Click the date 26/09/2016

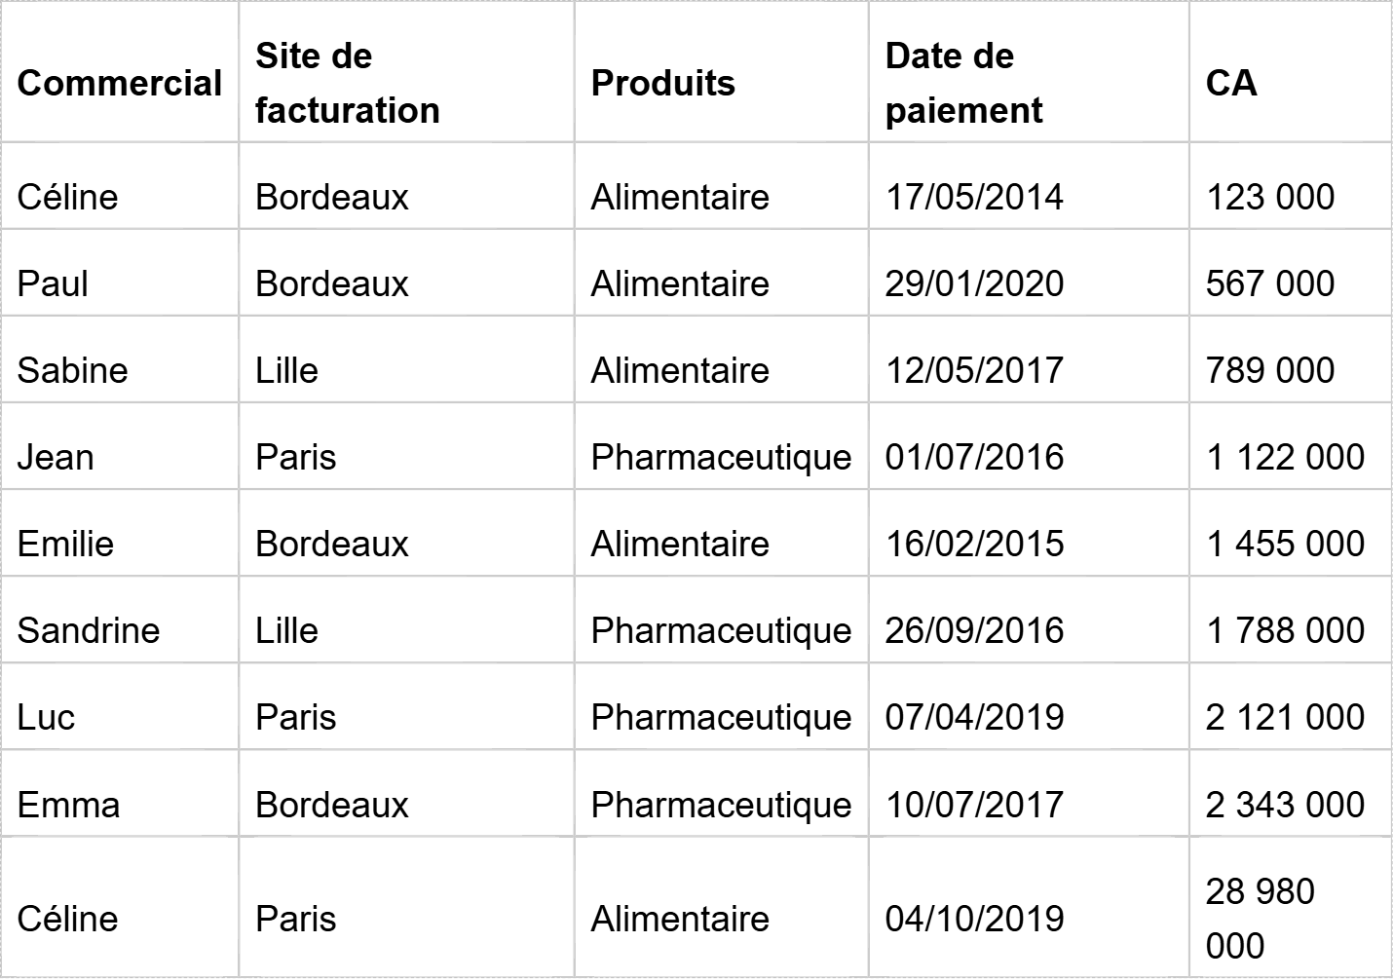tap(974, 630)
